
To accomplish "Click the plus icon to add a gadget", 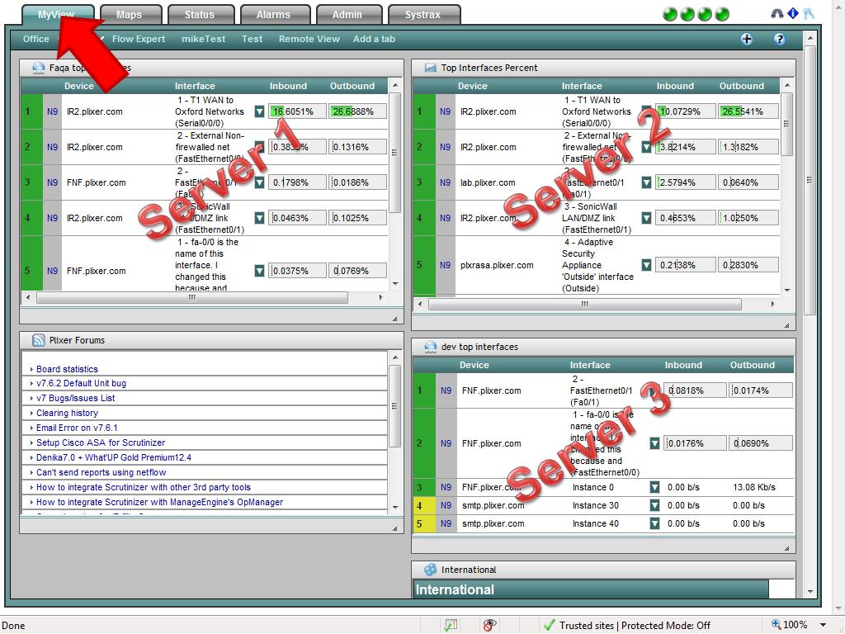I will 746,39.
